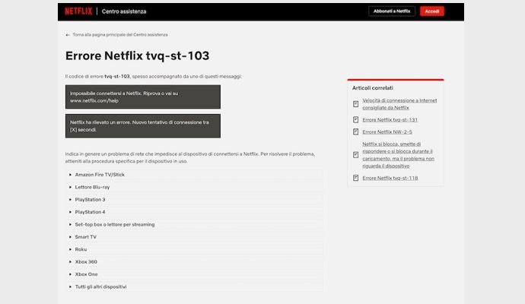Click the Netflix ha rilevato un errore message
Viewport: 525px width, 304px height.
point(143,126)
